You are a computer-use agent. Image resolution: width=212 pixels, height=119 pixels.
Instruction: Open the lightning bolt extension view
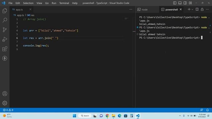(5, 58)
